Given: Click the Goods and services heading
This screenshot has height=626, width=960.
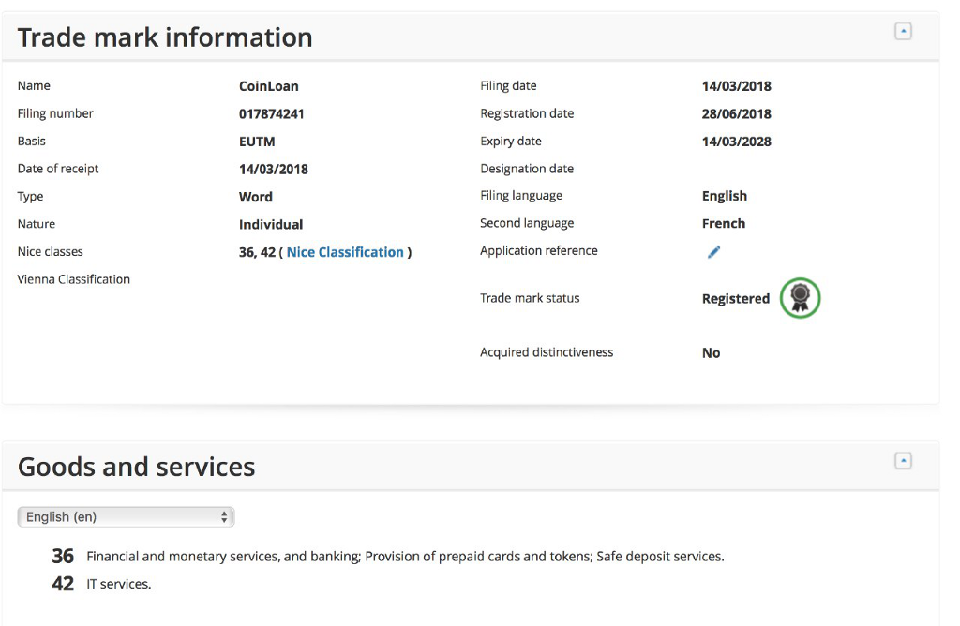Looking at the screenshot, I should click(137, 467).
